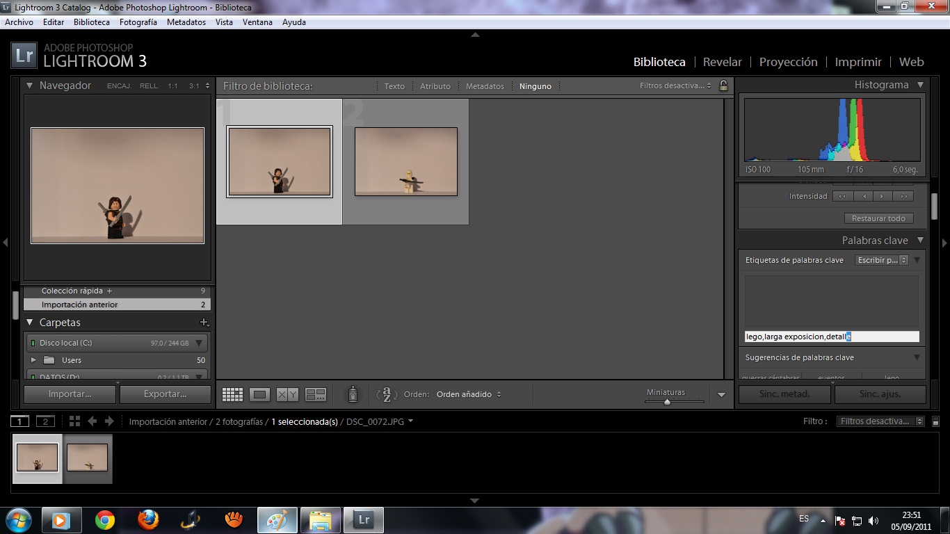Click the volume speaker tray icon
The width and height of the screenshot is (950, 534).
click(873, 521)
